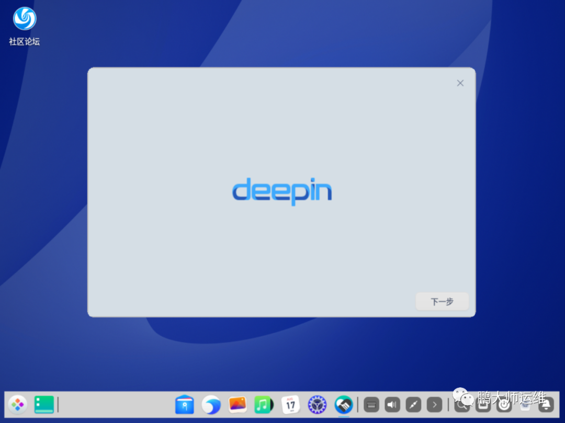Open the notification bell in the dock

546,405
